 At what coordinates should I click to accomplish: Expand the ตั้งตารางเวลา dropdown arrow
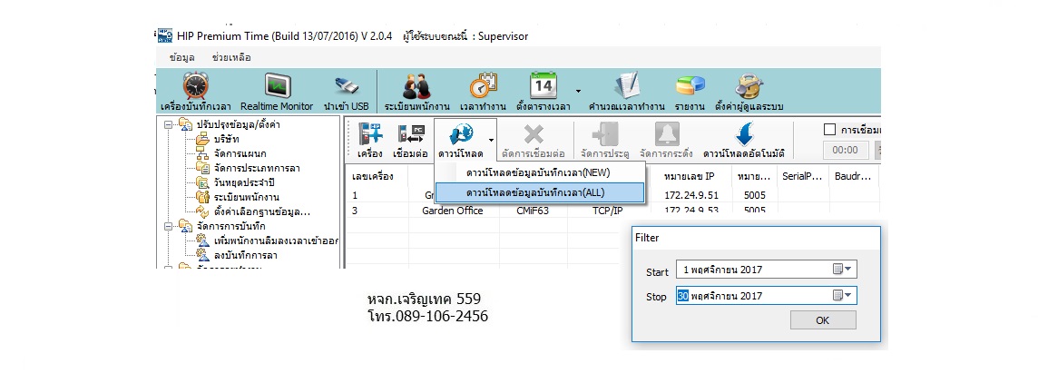[x=578, y=90]
